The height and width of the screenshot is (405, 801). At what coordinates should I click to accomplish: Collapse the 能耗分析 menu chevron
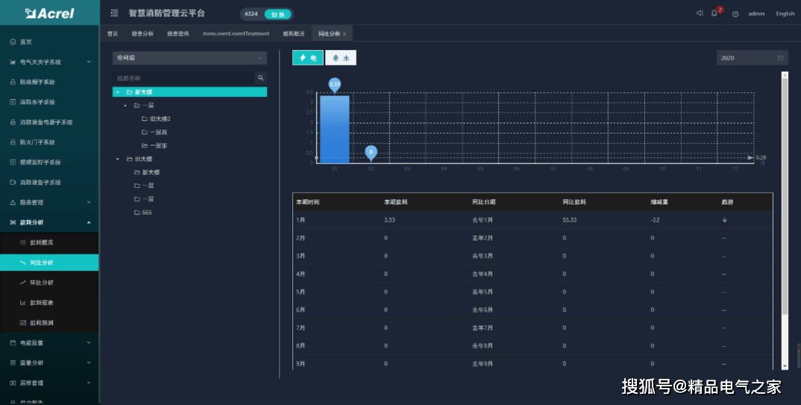point(88,222)
